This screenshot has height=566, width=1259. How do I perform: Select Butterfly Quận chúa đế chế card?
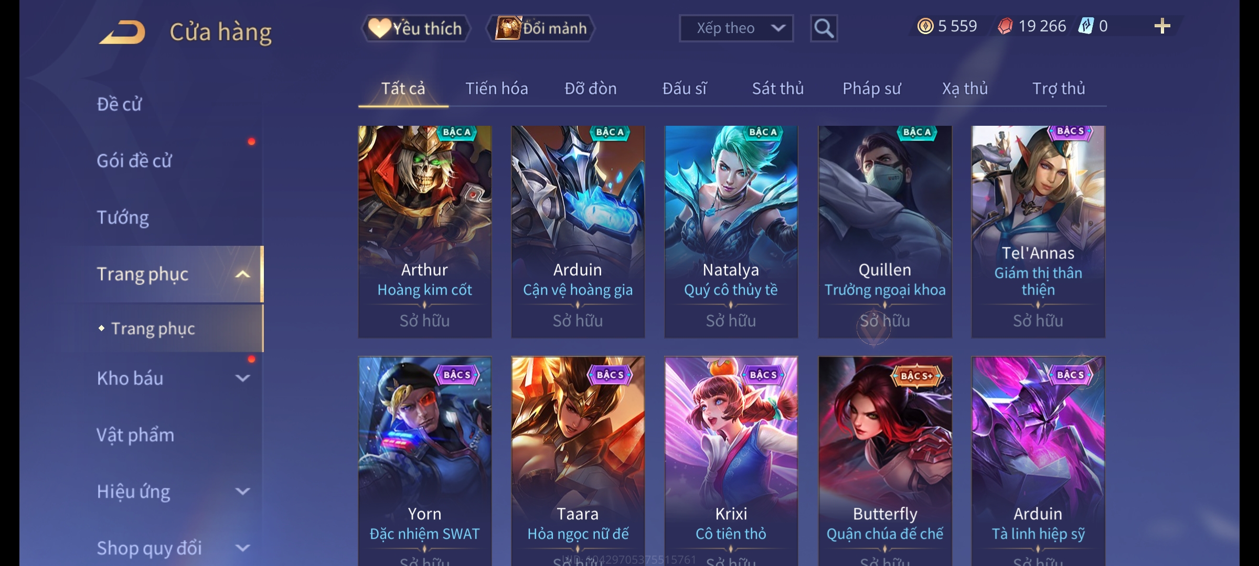(885, 461)
